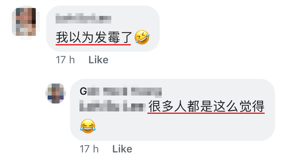Click the red underline below 我以为发霉了

click(93, 45)
